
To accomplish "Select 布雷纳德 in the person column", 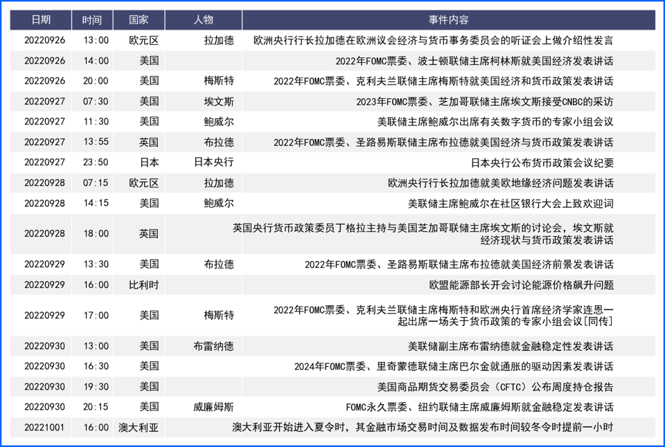I will [x=214, y=346].
